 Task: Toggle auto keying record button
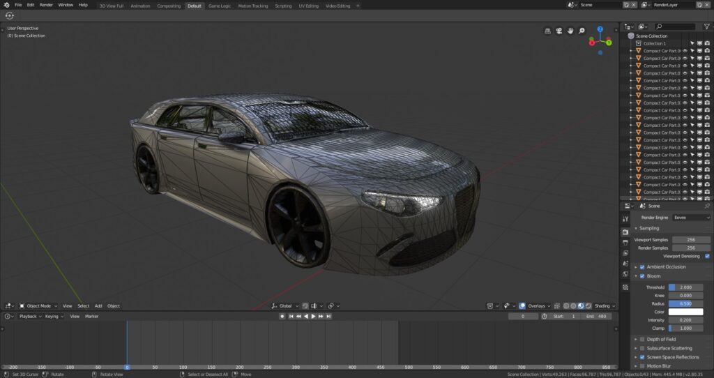(282, 316)
